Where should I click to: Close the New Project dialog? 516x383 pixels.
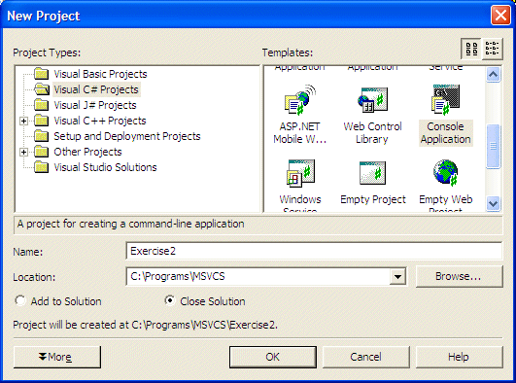pos(500,16)
